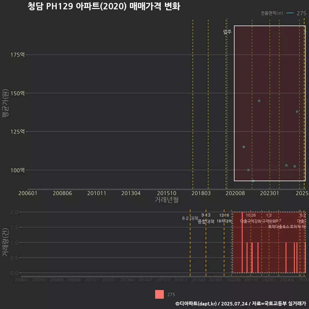
Task: Click 202110 on the volume chart axis
Action: (251, 280)
